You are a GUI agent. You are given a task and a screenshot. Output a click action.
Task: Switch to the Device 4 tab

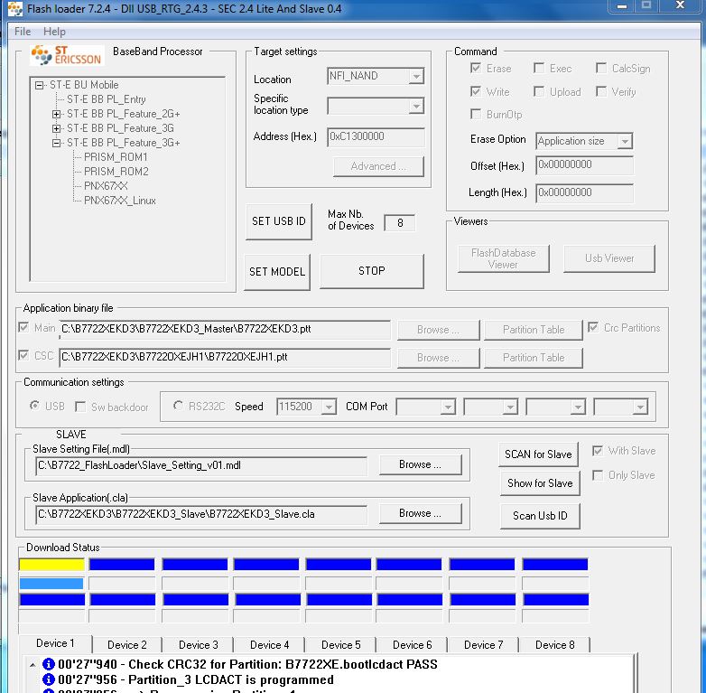click(269, 645)
